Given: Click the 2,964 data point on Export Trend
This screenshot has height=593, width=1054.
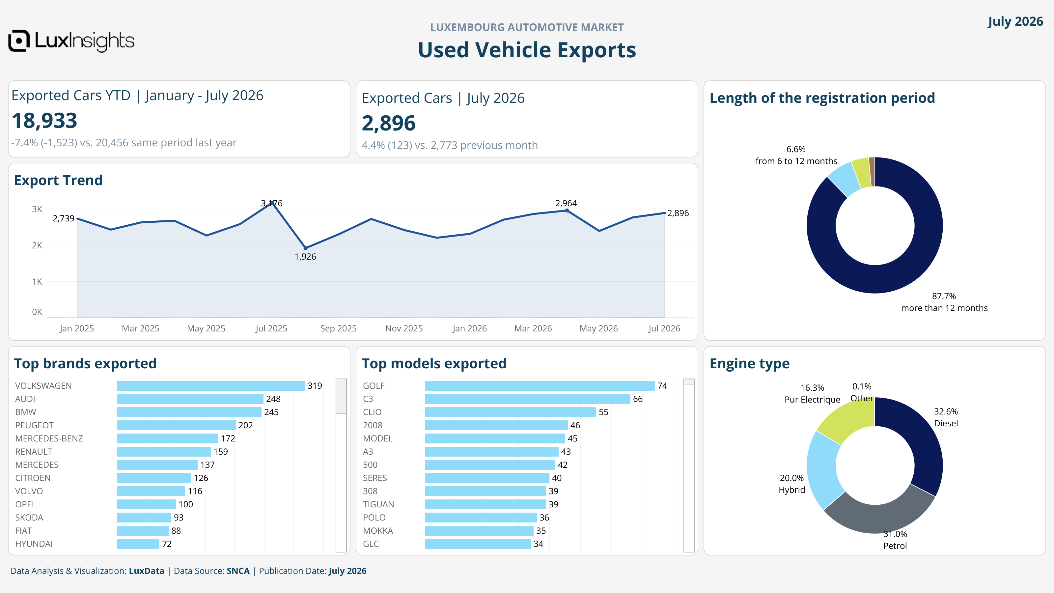Looking at the screenshot, I should pos(567,211).
